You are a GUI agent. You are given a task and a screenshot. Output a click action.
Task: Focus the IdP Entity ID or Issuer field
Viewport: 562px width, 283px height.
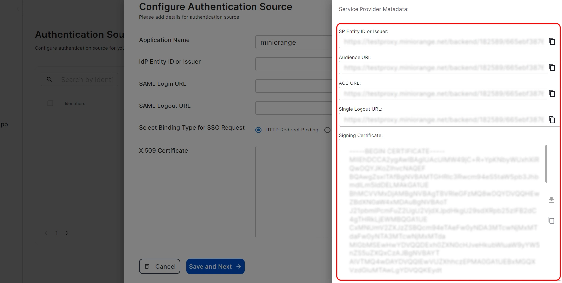point(293,64)
